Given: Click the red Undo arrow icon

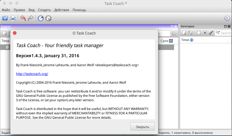Looking at the screenshot, I should pos(23,18).
